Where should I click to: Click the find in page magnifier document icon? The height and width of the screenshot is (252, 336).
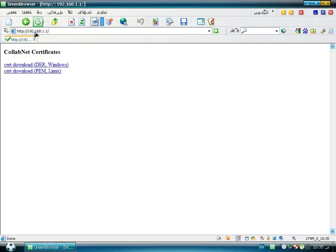coord(331,31)
